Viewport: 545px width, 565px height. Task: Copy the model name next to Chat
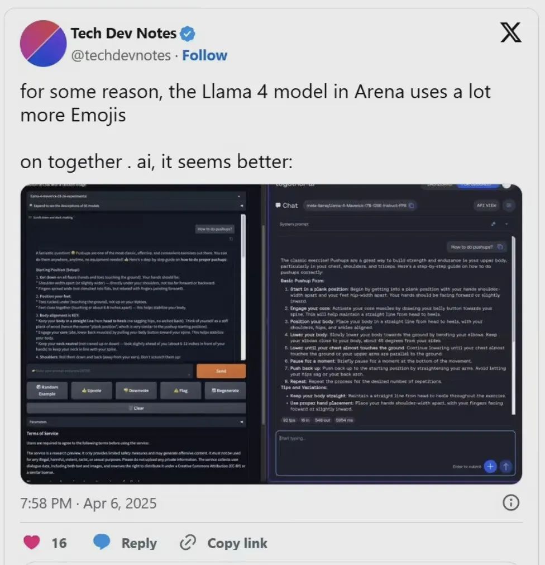412,206
